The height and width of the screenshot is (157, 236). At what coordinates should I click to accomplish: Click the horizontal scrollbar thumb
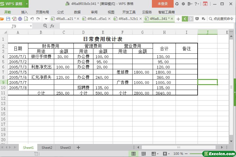click(179, 147)
